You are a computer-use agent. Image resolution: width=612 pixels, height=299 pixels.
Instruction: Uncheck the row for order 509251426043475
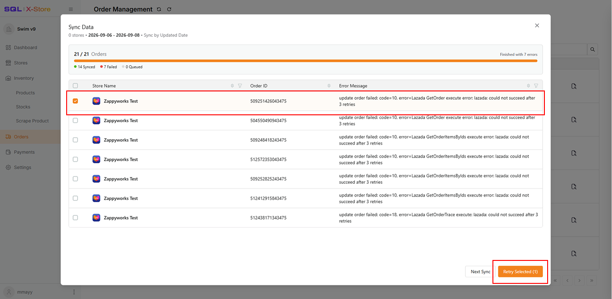[x=75, y=101]
